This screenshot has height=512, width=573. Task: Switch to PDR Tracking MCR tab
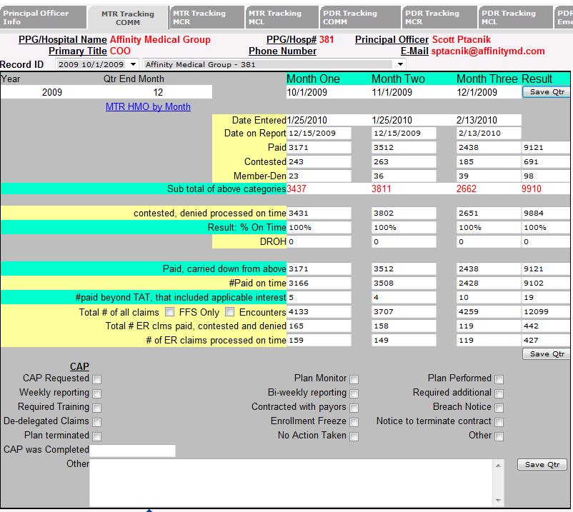click(x=439, y=17)
